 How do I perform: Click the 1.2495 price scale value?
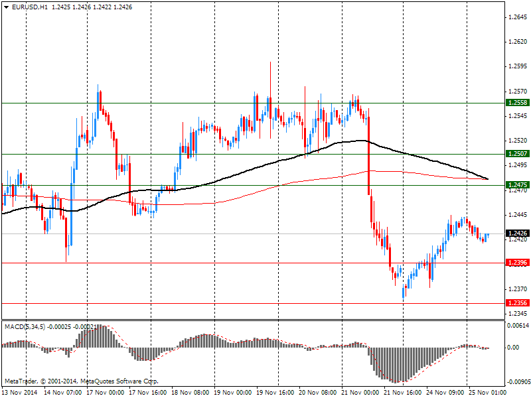[x=518, y=165]
